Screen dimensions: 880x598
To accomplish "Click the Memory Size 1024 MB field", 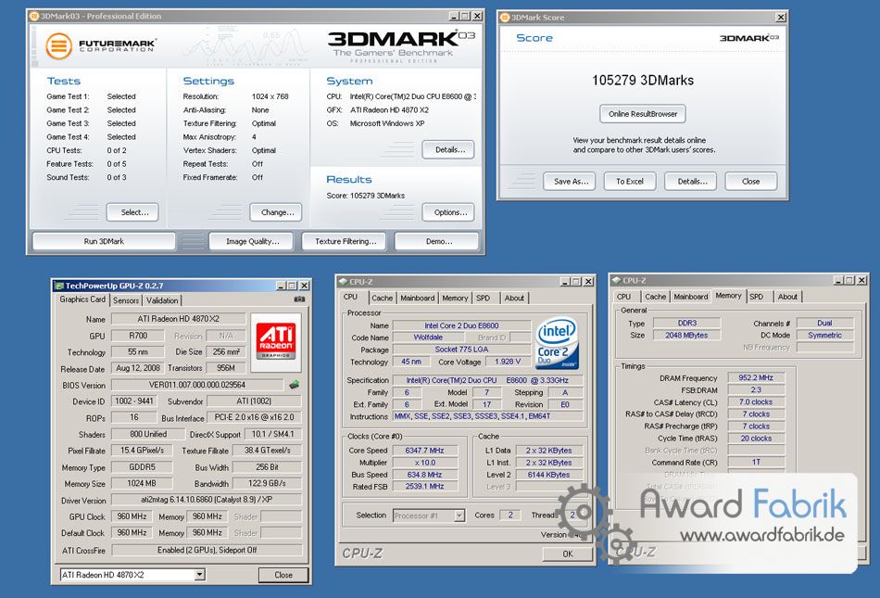I will point(142,483).
